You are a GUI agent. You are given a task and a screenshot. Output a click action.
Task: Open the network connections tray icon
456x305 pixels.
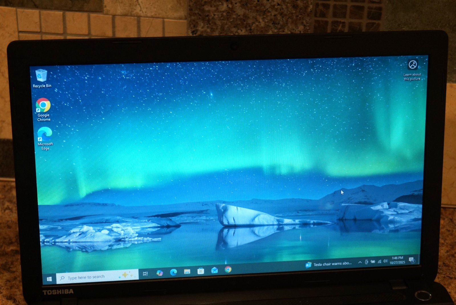pos(379,261)
